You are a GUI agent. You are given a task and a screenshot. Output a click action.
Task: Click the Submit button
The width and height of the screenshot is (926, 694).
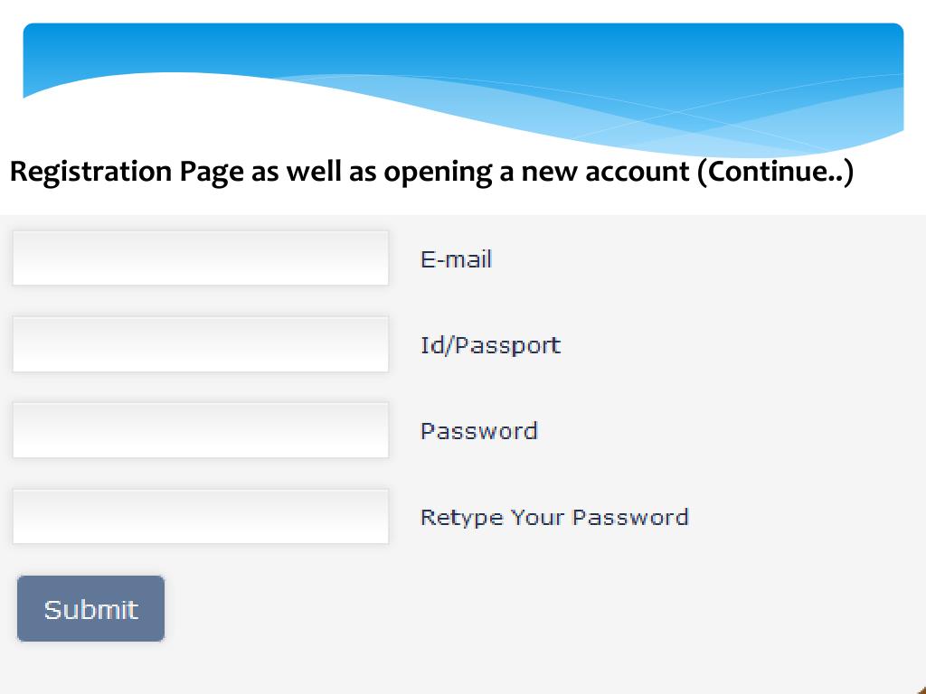[91, 608]
